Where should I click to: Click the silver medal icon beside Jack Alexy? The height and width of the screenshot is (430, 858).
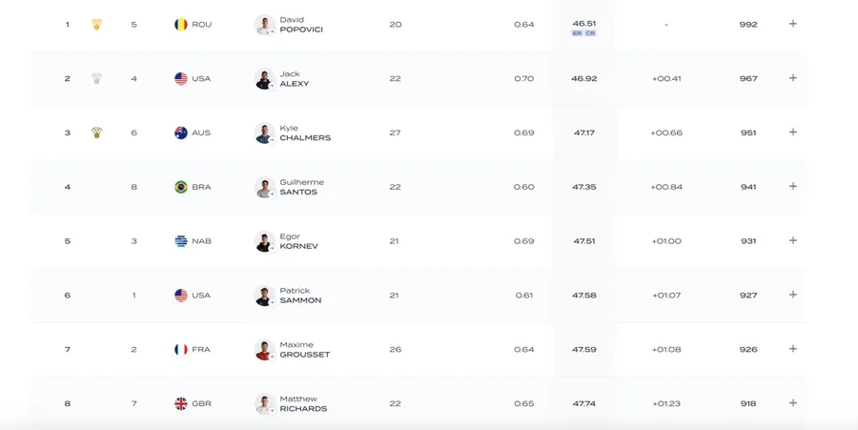point(97,78)
